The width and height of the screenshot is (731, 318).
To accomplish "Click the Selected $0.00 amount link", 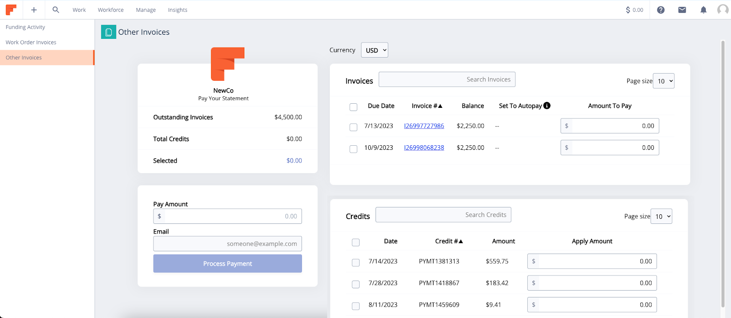I will tap(294, 161).
